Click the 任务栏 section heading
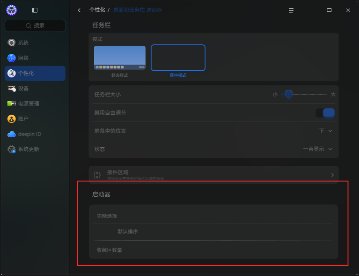Screen dimensions: 359x276 [x=101, y=25]
